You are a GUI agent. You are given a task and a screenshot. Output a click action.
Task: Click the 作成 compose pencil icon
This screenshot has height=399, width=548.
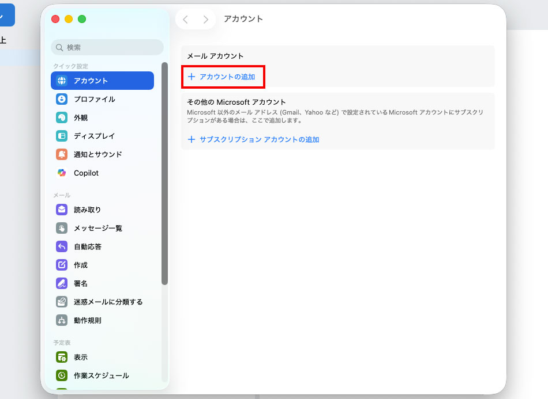click(62, 265)
